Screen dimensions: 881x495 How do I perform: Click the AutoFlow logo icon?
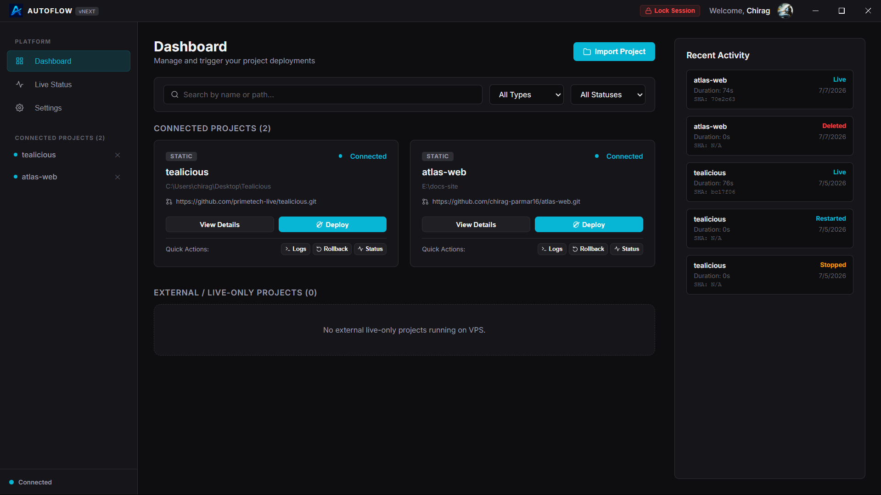[16, 11]
